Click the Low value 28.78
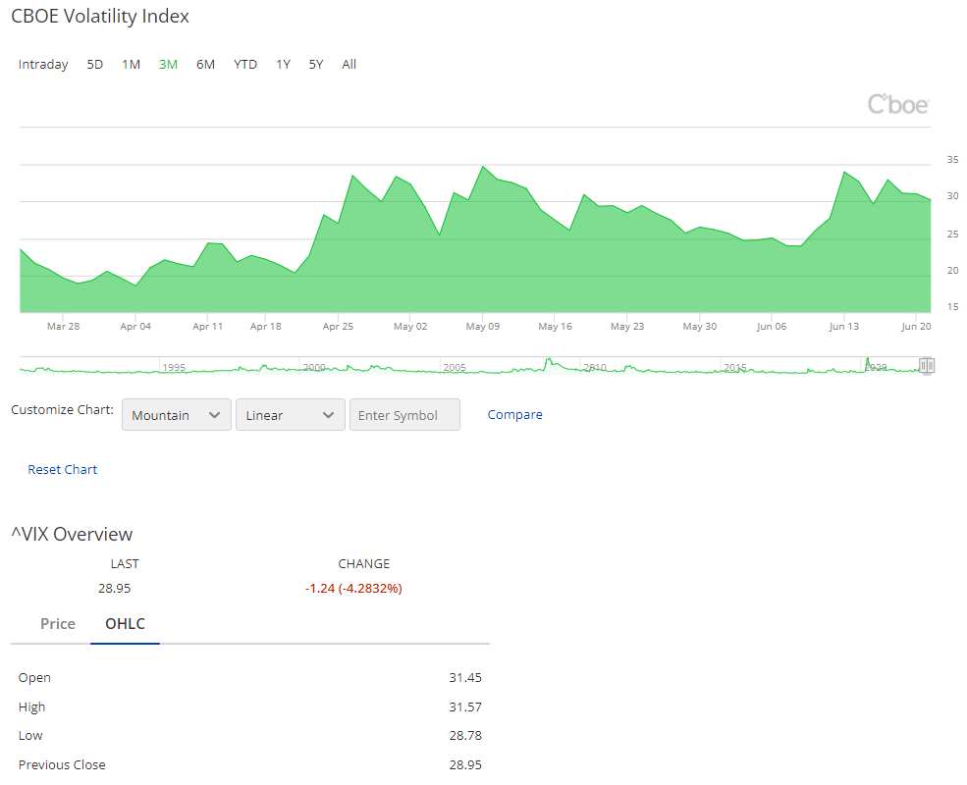 pos(465,736)
